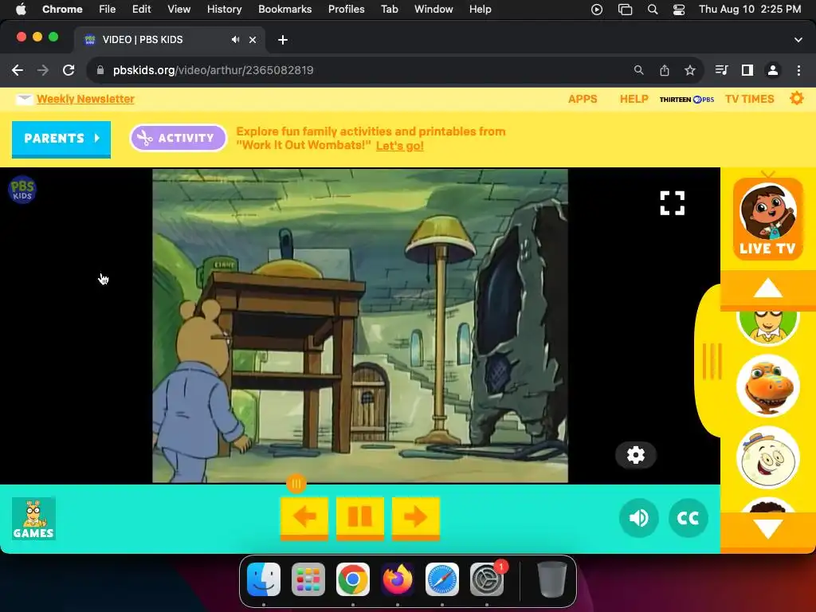Open the View menu
Screen dimensions: 816x612
point(178,10)
